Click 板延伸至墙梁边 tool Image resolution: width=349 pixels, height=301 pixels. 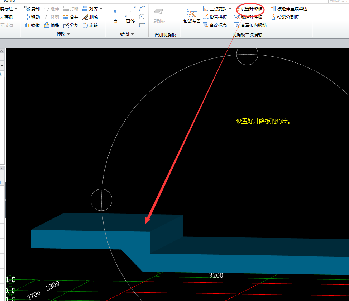289,9
